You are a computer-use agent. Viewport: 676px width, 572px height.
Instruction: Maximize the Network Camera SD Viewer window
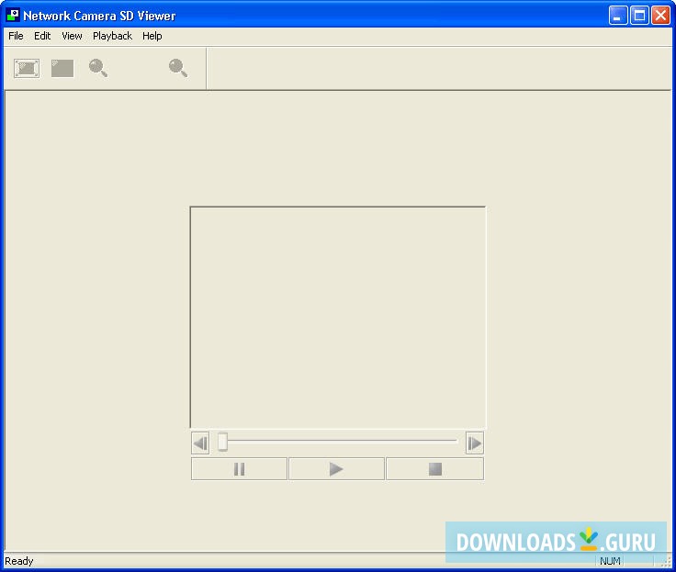tap(640, 16)
